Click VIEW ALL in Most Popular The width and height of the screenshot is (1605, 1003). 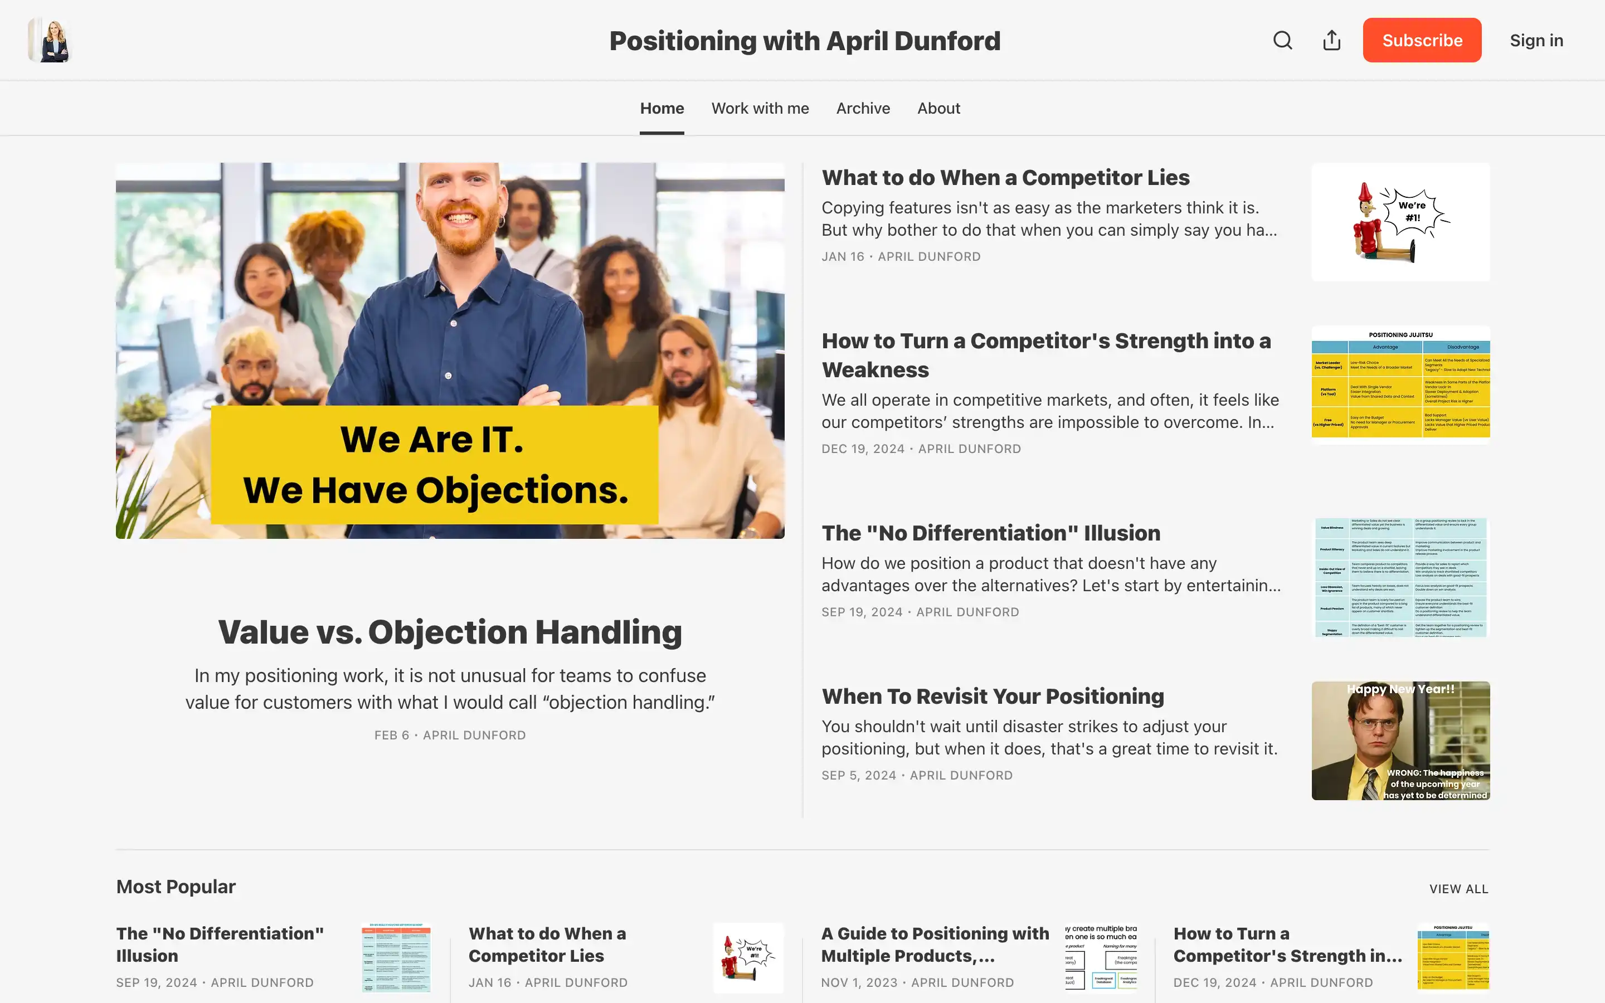click(x=1458, y=889)
